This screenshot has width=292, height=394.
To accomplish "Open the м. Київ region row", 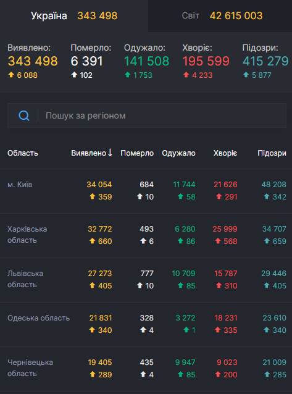I will coord(146,191).
